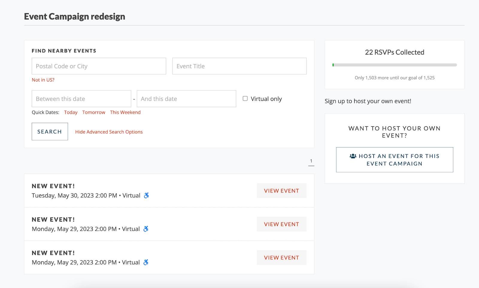The image size is (479, 288).
Task: Click the SEARCH button
Action: click(50, 131)
